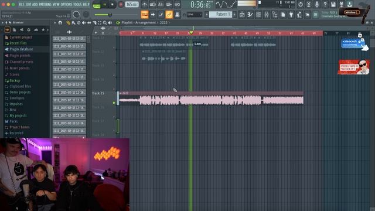Click the save floppy disk icon
375x211 pixels.
point(333,4)
